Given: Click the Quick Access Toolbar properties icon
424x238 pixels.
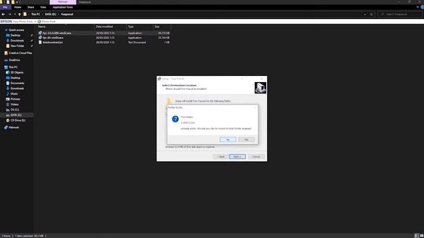Looking at the screenshot, I should click(8, 2).
